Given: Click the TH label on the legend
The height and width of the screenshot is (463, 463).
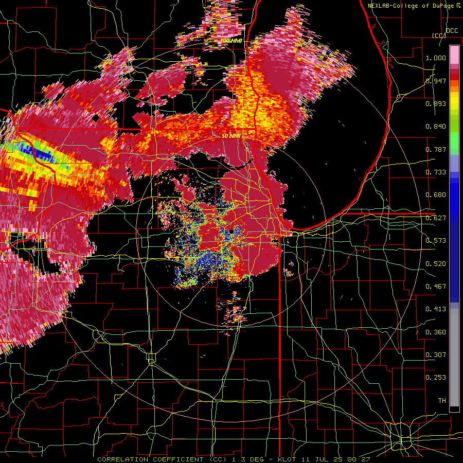Looking at the screenshot, I should [x=442, y=401].
